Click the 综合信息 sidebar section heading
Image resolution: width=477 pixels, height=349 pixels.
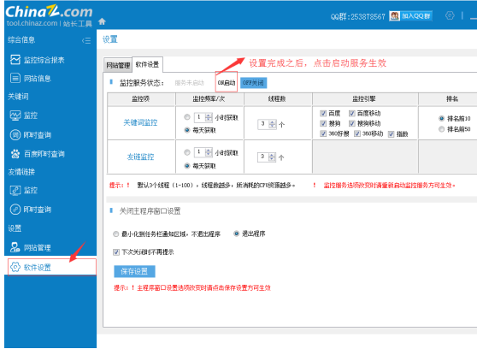point(21,40)
